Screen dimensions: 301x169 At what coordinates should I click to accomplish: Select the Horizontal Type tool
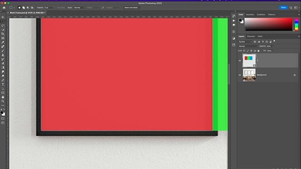[3, 84]
